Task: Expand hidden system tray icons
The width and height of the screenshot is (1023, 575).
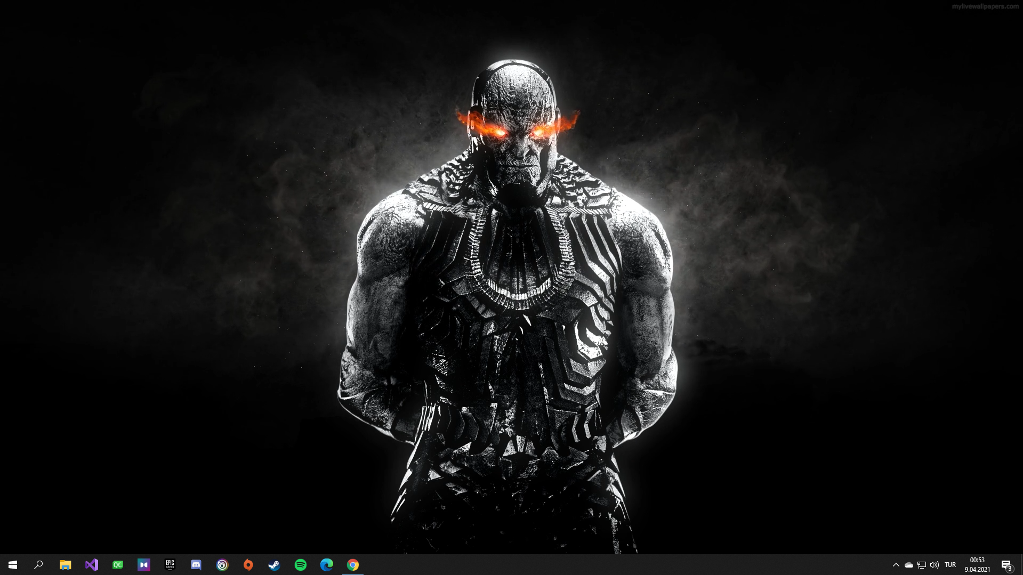Action: point(896,564)
